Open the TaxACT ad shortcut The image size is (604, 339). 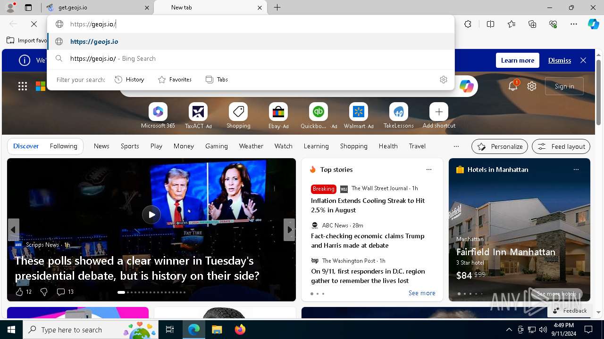coord(198,116)
